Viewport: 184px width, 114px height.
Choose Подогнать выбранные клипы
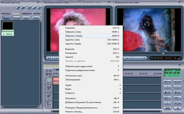coord(91,70)
